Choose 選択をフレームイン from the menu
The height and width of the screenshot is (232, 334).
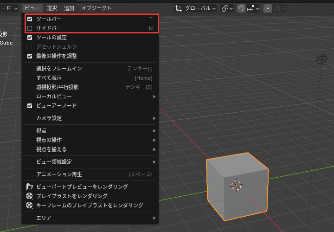(90, 69)
